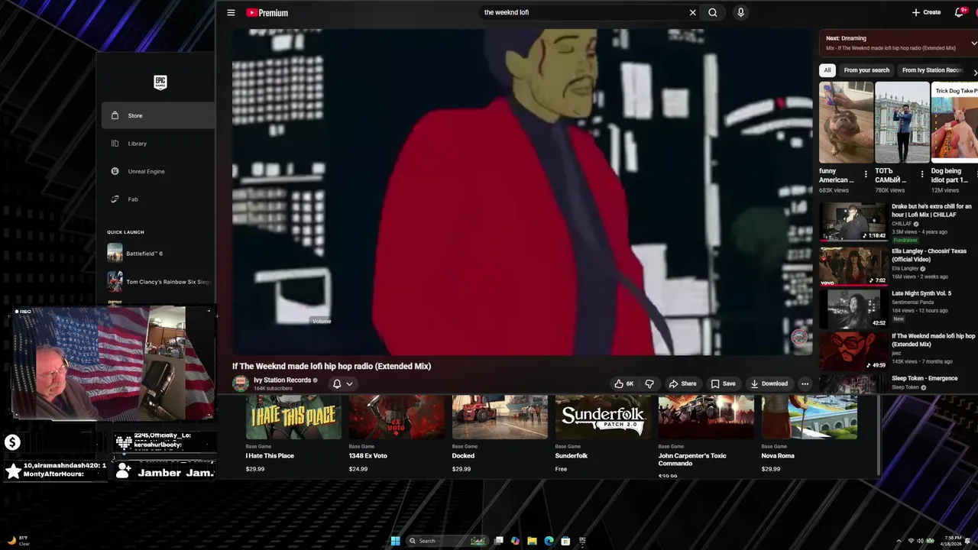Screen dimensions: 978x550
Task: Quick launch Battlefield 6
Action: coord(158,253)
